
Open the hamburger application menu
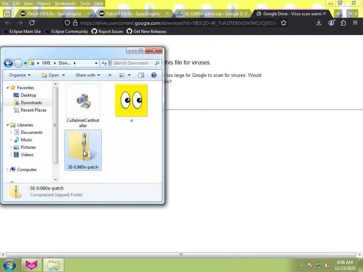click(355, 23)
